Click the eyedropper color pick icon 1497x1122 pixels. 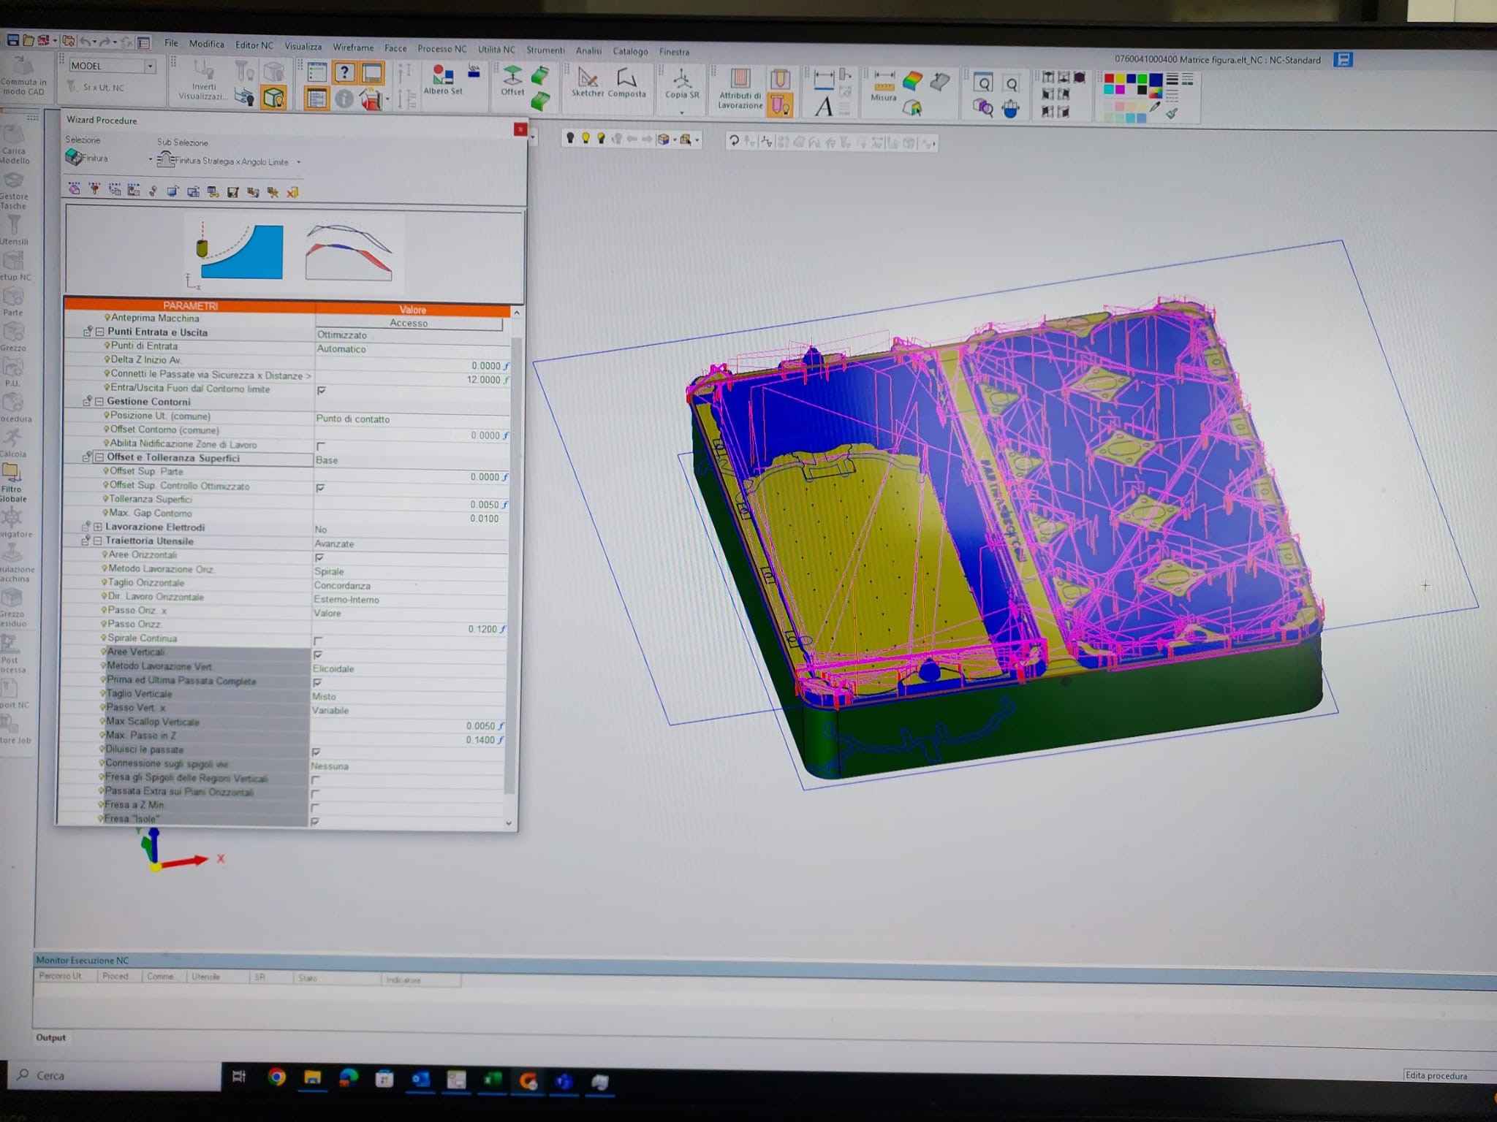click(x=1155, y=107)
